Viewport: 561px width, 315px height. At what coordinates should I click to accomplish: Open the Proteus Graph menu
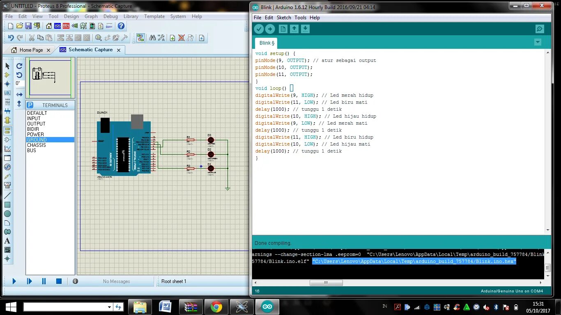click(x=91, y=16)
